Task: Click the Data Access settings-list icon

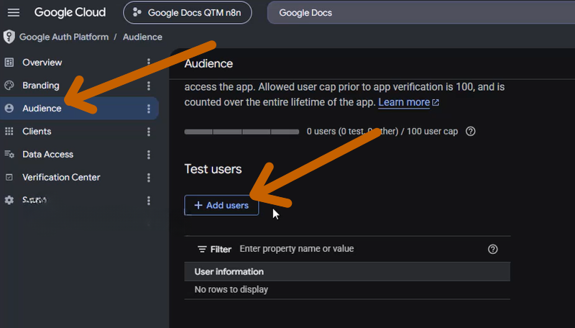Action: coord(9,154)
